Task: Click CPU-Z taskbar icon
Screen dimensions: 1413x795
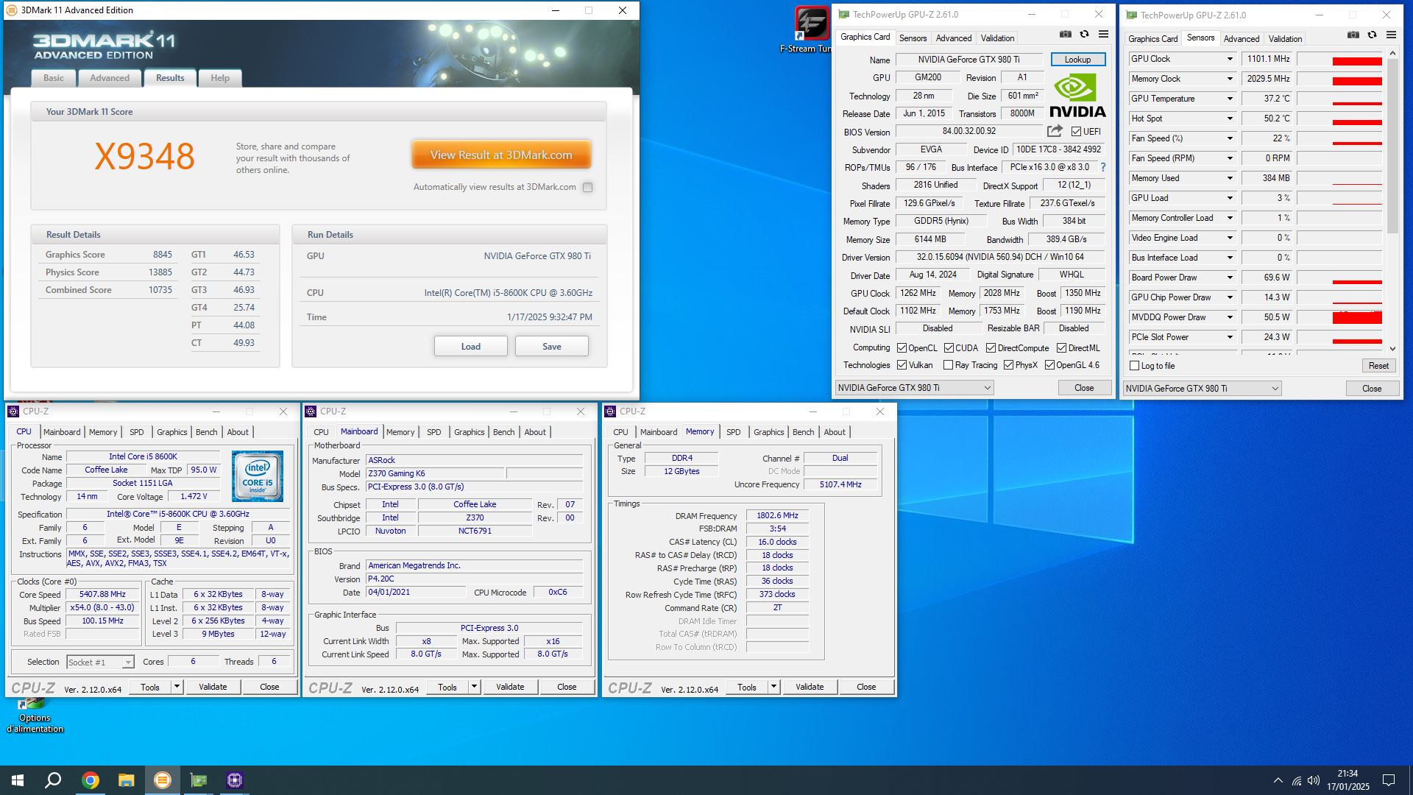Action: click(235, 780)
